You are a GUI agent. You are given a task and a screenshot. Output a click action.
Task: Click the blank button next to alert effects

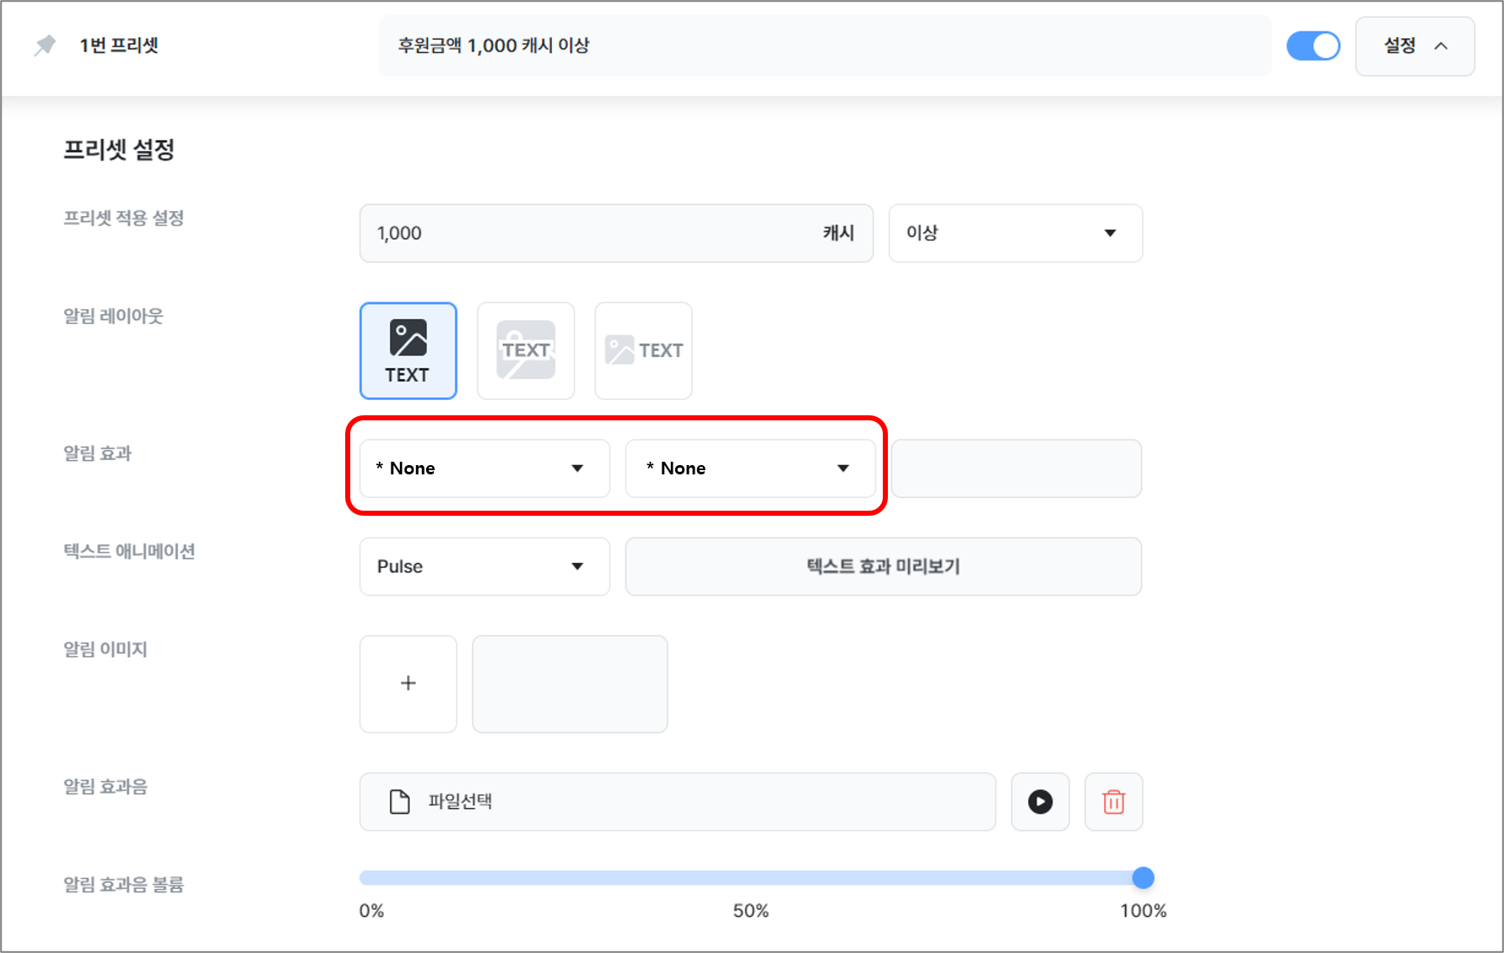click(x=1016, y=468)
